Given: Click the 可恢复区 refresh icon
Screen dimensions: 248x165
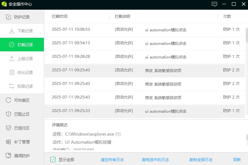Looking at the screenshot, I should [9, 100].
